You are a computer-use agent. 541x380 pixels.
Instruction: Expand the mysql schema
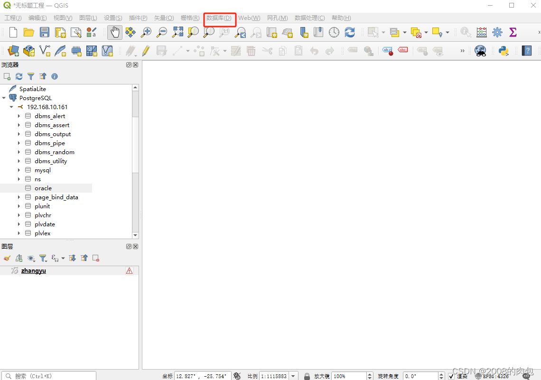pos(19,170)
